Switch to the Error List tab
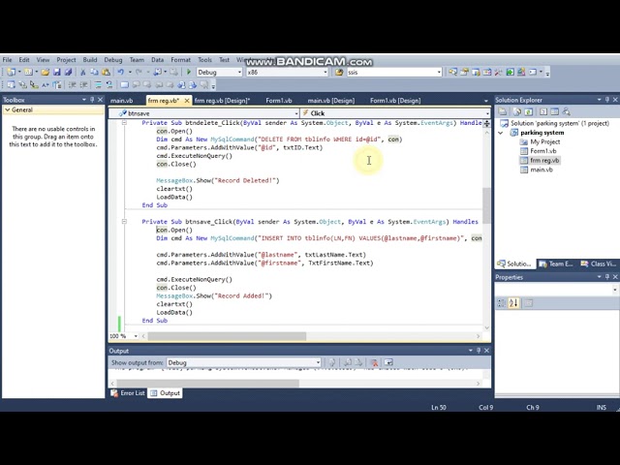 click(128, 393)
